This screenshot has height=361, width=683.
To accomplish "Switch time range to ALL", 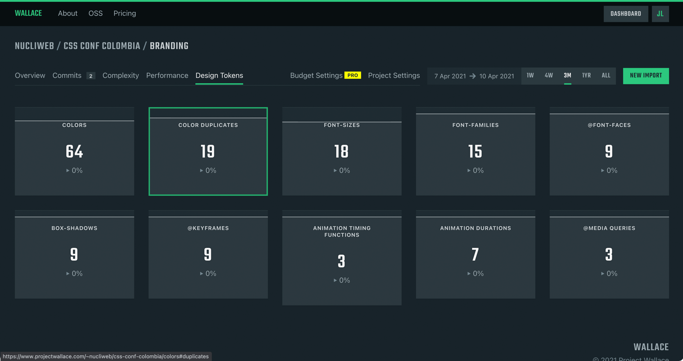I will pos(606,76).
